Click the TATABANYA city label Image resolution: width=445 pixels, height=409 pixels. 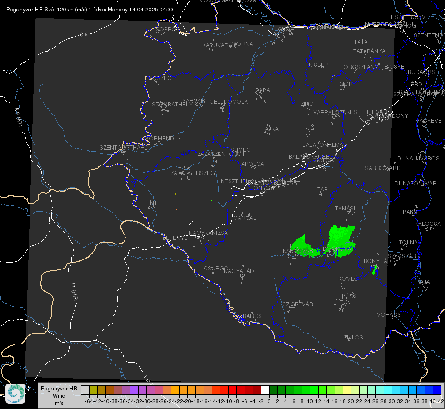coord(369,51)
